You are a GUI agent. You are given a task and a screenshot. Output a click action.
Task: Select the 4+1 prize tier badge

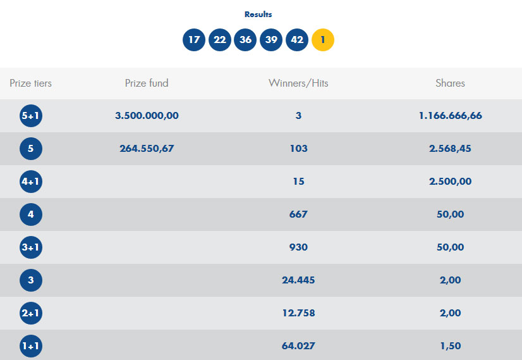pyautogui.click(x=31, y=182)
